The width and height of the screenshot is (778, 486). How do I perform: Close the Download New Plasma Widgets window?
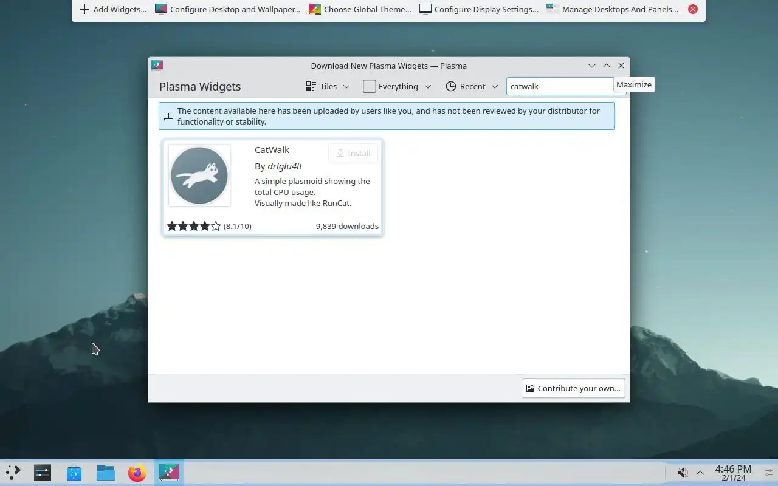tap(621, 66)
